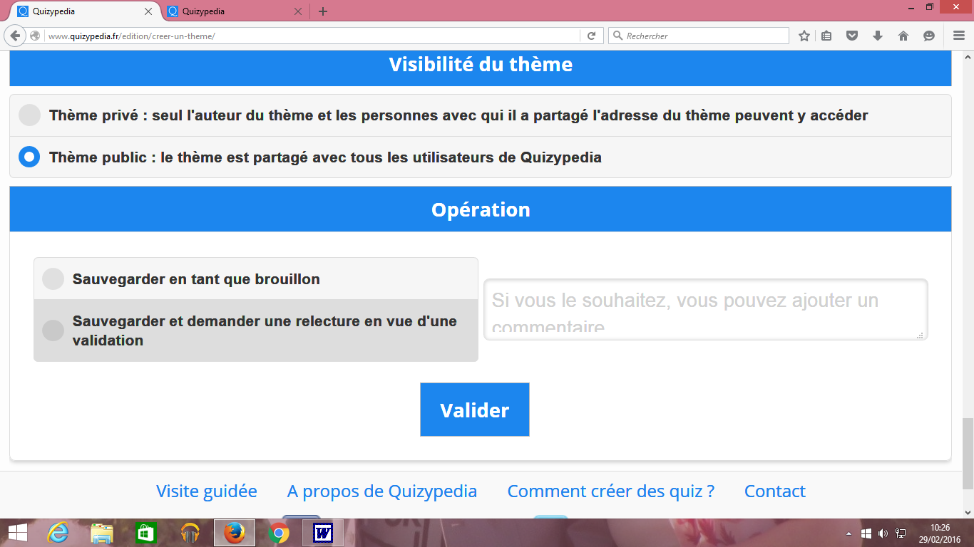Choose 'Sauvegarder en tant que brouillon'

(53, 279)
